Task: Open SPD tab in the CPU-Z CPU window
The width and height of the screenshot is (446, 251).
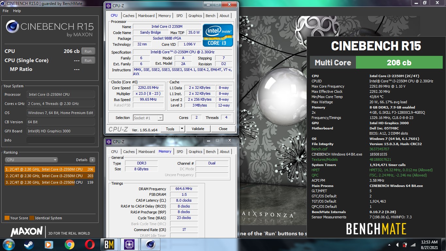Action: coord(180,16)
